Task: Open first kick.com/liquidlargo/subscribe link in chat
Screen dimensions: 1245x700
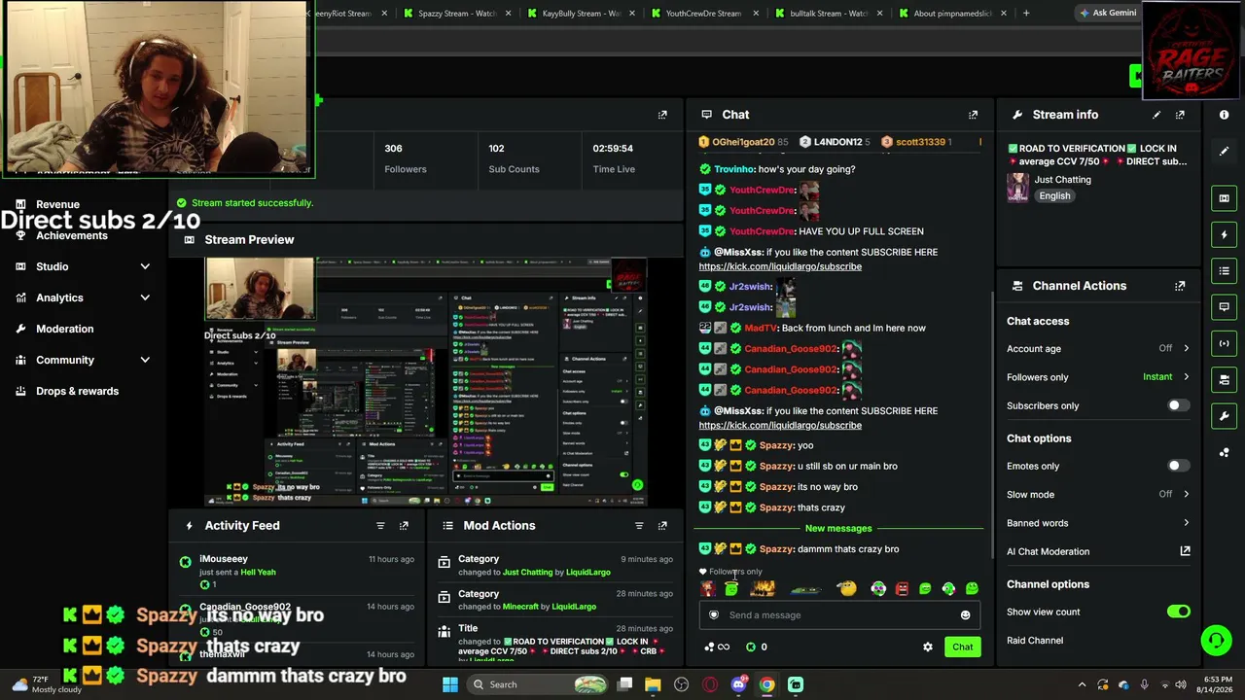Action: coord(780,266)
